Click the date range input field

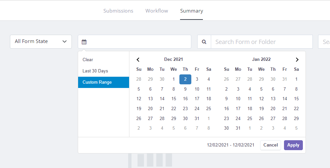coord(139,42)
